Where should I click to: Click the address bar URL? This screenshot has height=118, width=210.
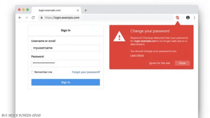pyautogui.click(x=62, y=18)
